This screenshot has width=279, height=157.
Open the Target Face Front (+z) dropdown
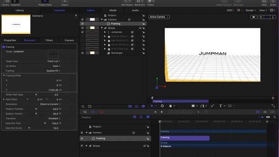[54, 61]
